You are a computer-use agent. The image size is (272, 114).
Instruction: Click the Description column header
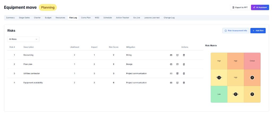(x=29, y=47)
